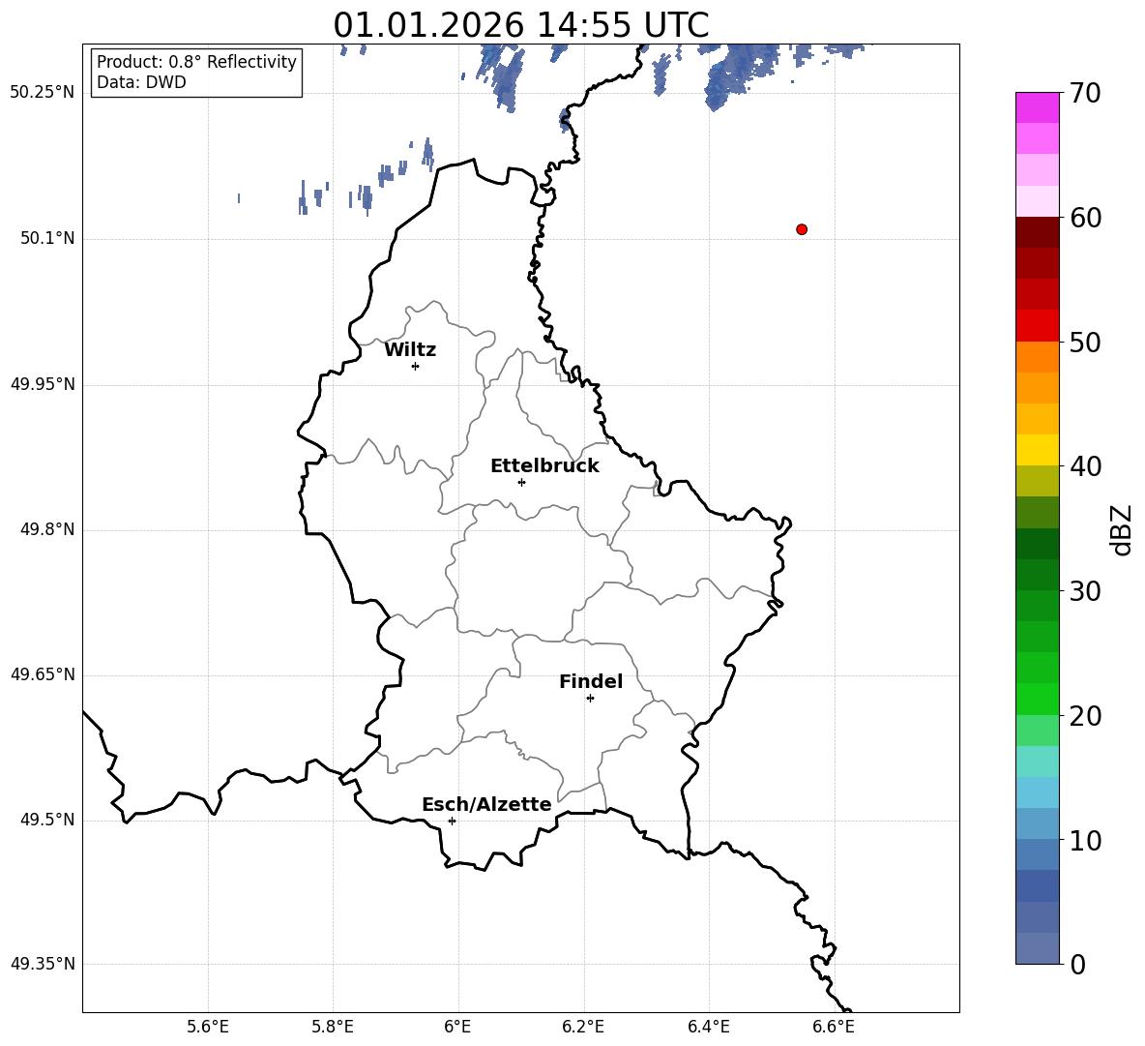Click the dark maroon colorbar segment just below 60
The height and width of the screenshot is (1046, 1145).
tap(1037, 232)
